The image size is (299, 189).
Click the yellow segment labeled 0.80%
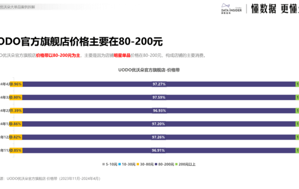(16, 98)
